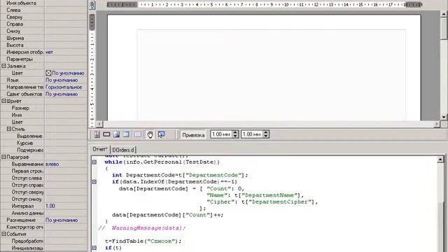
Task: Select the Имя объекта property row
Action: coord(43,3)
